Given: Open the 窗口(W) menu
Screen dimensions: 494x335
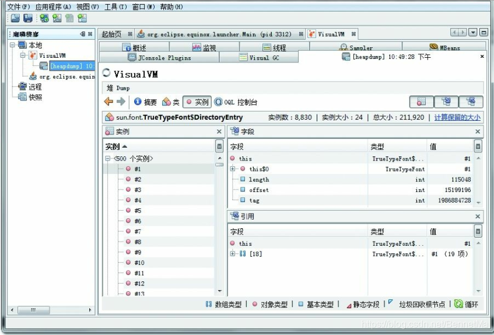Looking at the screenshot, I should point(143,6).
